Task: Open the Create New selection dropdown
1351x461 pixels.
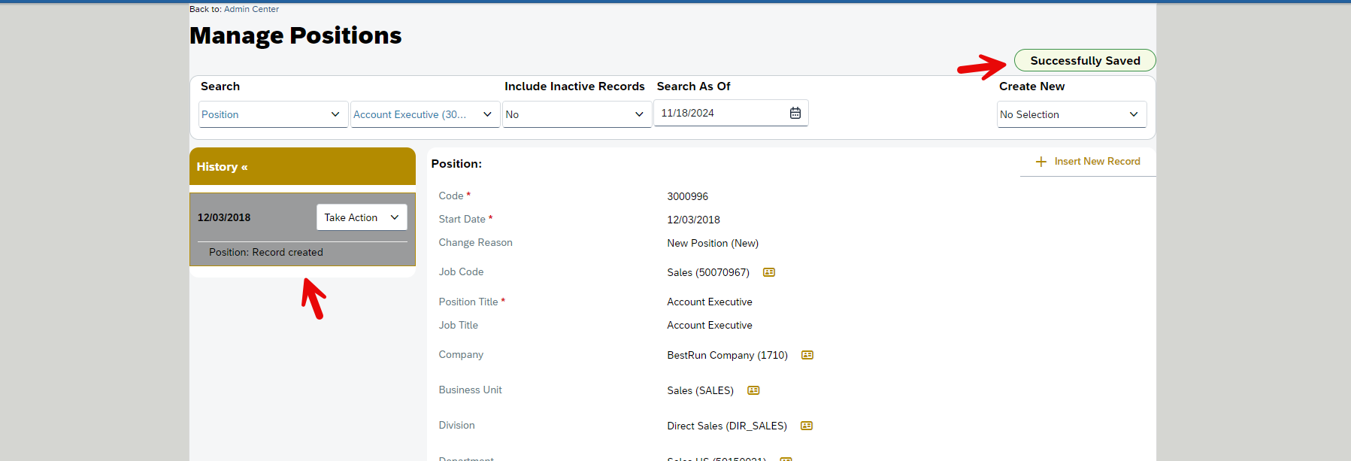Action: click(x=1071, y=114)
